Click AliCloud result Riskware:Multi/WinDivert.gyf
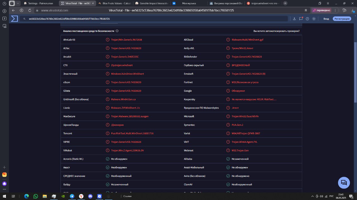 point(247,40)
